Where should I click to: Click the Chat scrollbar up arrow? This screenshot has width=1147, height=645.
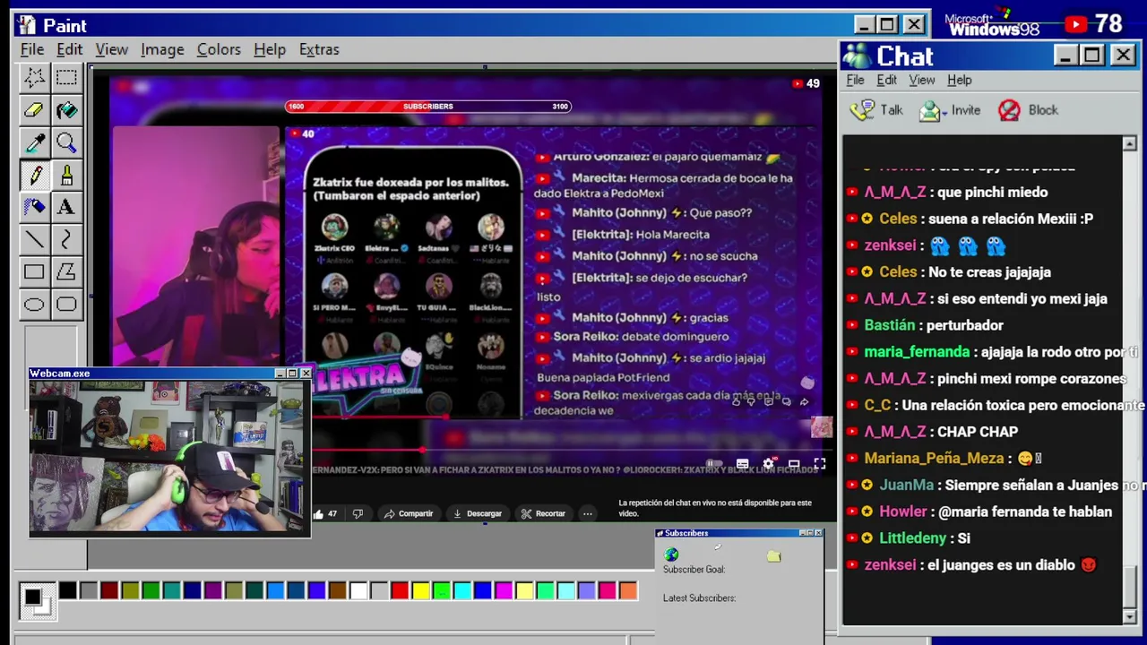pyautogui.click(x=1129, y=144)
